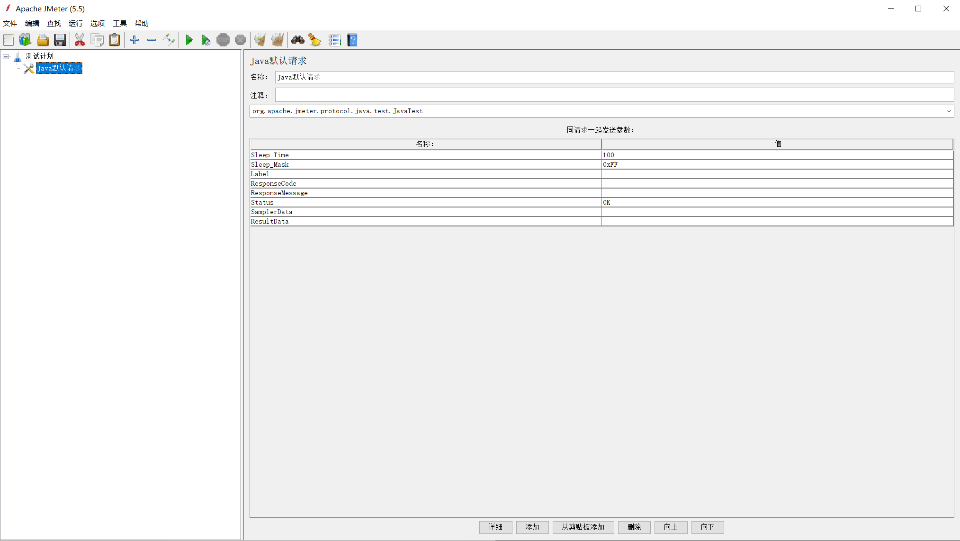Click the 名称 input field
The image size is (960, 541).
pos(614,77)
